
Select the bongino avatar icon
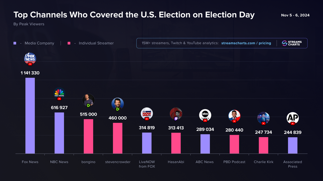[x=88, y=101]
